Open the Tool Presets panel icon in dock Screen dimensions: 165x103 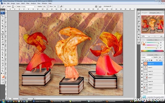pyautogui.click(x=139, y=21)
